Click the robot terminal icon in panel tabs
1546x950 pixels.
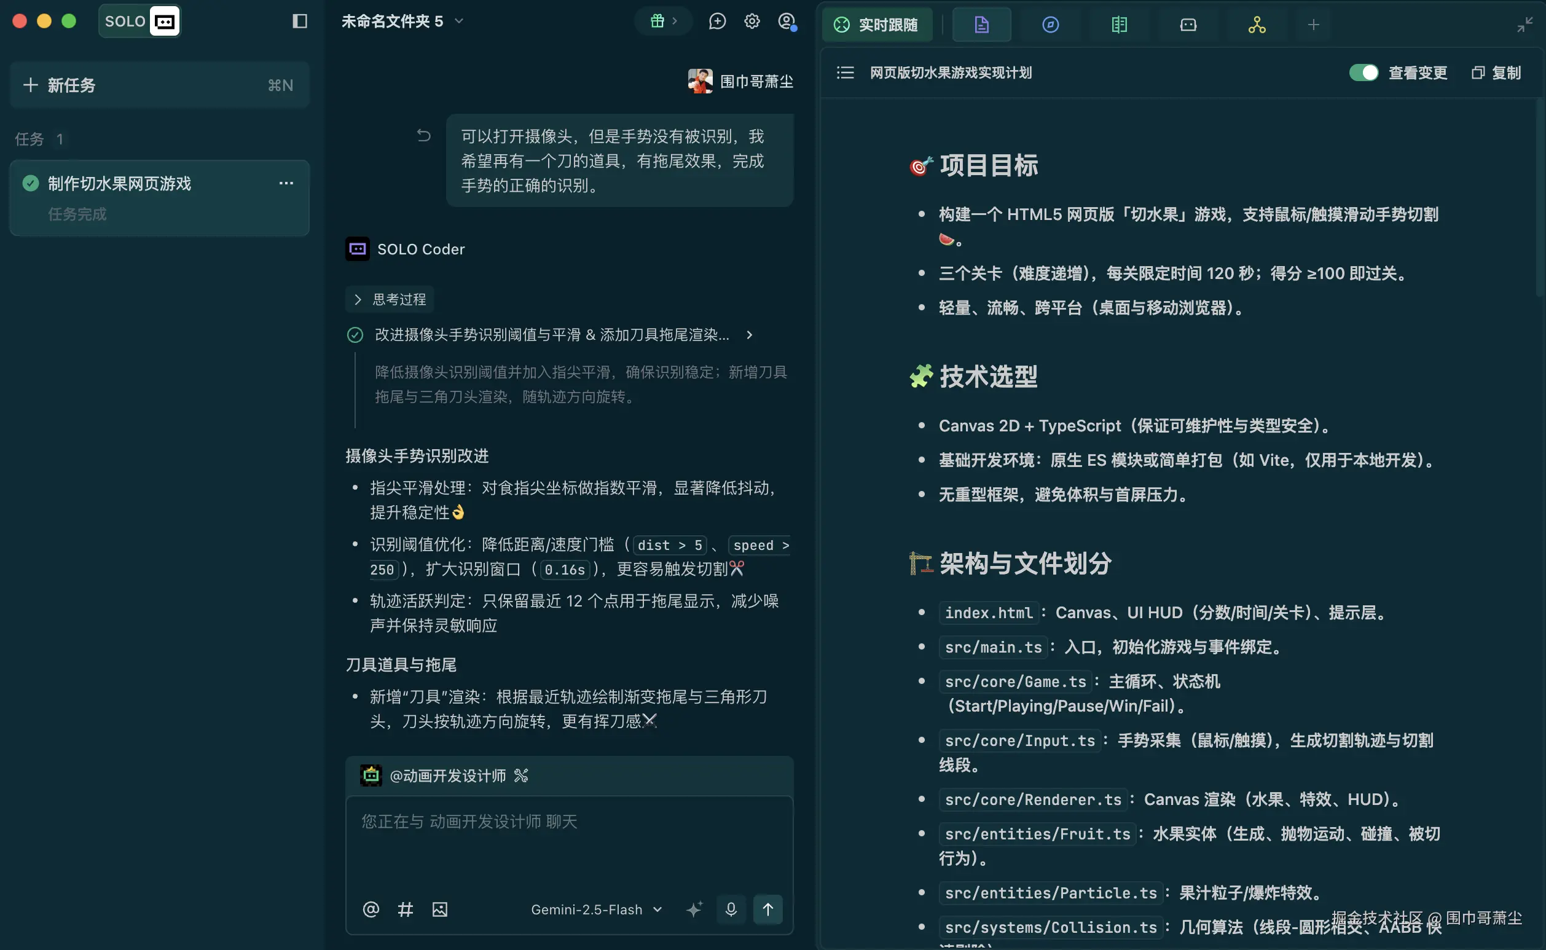1187,25
